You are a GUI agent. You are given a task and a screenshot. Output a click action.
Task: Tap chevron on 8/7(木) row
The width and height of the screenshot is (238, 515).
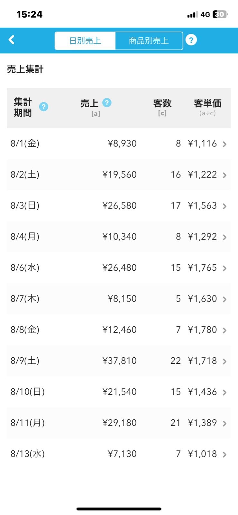(224, 299)
